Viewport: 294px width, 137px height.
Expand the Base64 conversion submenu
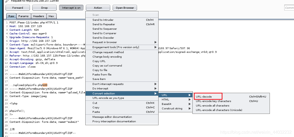click(176, 104)
